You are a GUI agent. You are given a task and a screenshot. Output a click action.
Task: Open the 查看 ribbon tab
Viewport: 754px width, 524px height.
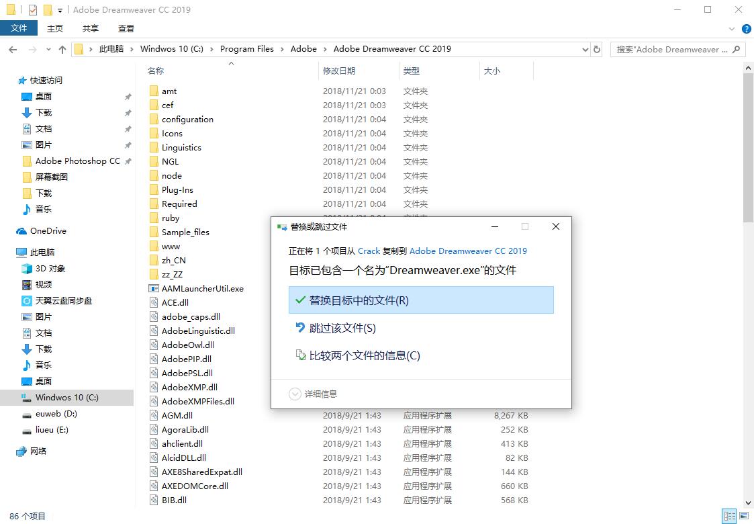[x=126, y=28]
